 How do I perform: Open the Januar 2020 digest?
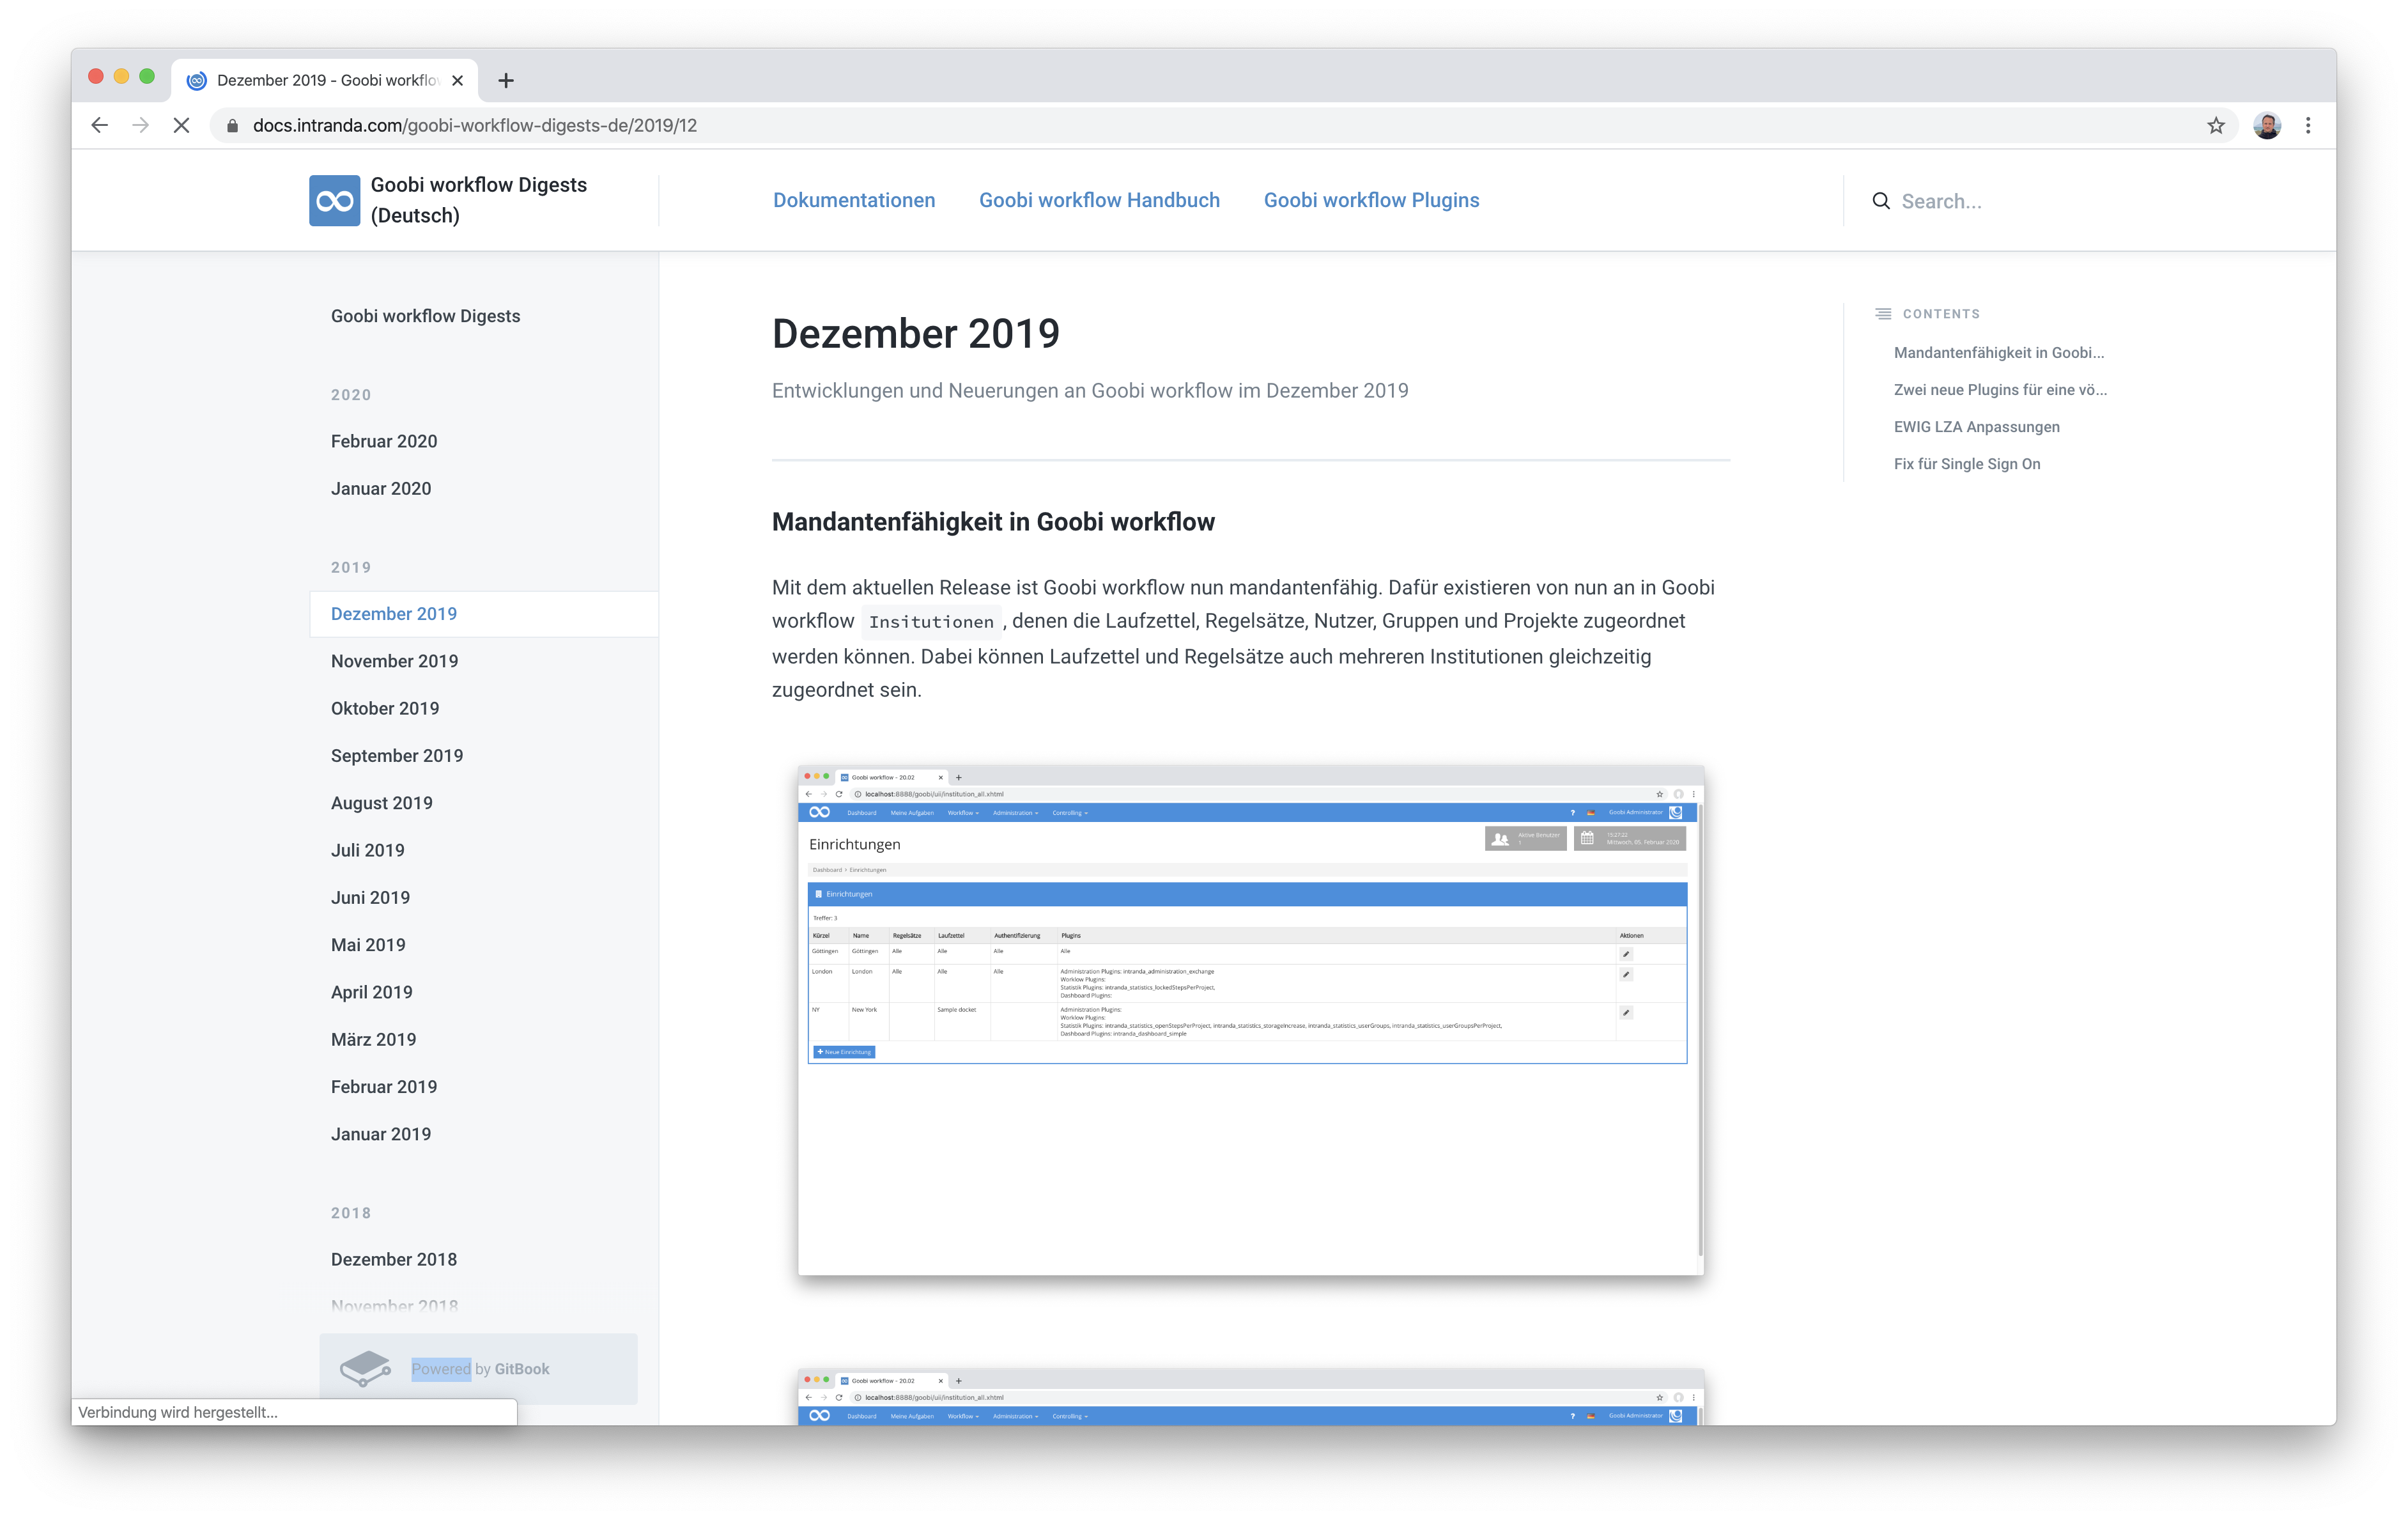pos(381,488)
